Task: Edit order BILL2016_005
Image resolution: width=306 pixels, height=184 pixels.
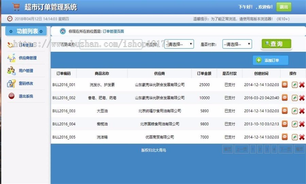Action: (295, 137)
